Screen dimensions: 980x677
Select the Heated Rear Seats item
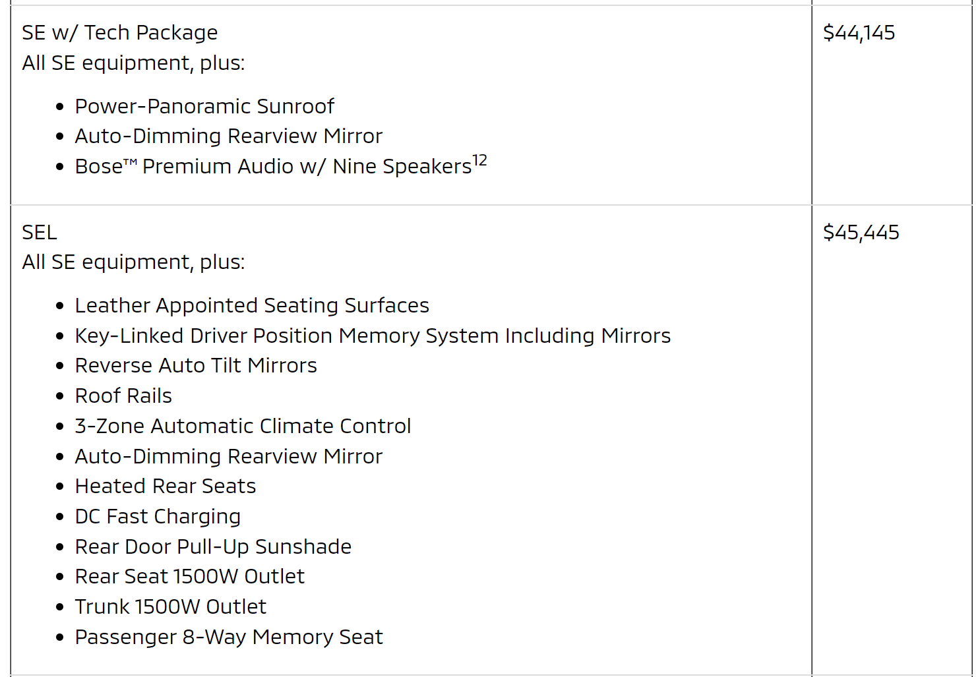(x=165, y=486)
